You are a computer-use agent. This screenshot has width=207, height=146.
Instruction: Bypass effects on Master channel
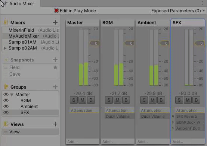point(91,100)
